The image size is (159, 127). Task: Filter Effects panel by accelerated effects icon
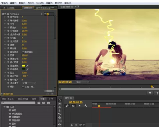pos(39,103)
